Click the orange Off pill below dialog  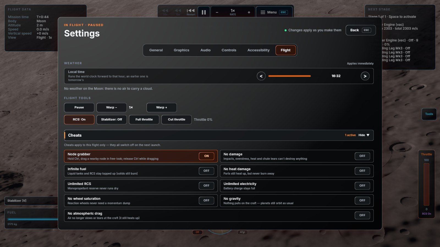coord(197,232)
